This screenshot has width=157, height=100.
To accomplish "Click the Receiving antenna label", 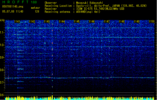I will (x=57, y=12).
